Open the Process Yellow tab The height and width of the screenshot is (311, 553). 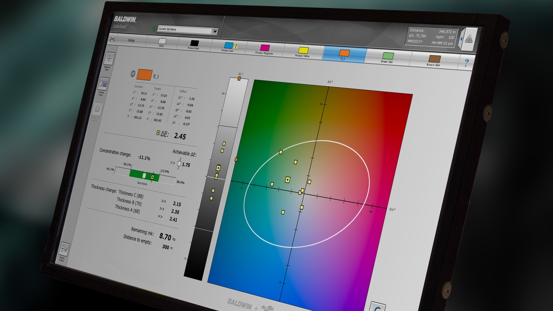click(303, 51)
